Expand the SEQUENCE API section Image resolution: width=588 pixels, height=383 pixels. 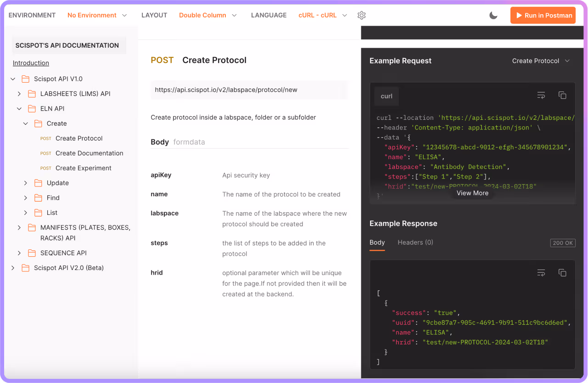[19, 253]
